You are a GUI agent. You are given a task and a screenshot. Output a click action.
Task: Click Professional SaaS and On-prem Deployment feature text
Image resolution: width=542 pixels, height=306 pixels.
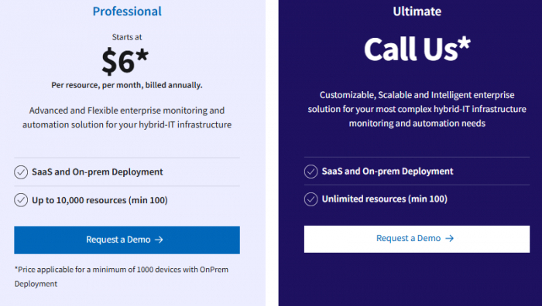pyautogui.click(x=97, y=172)
